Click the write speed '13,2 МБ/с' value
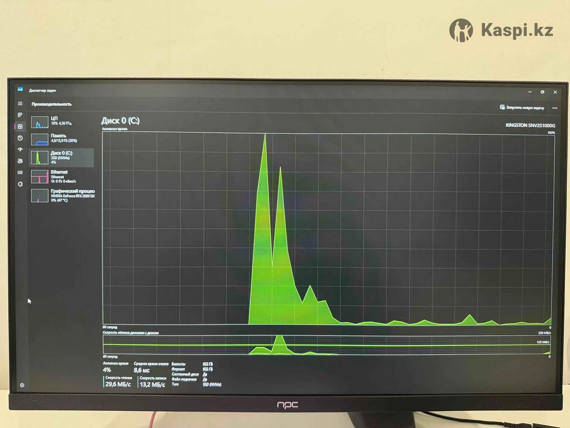This screenshot has height=428, width=570. pyautogui.click(x=152, y=384)
